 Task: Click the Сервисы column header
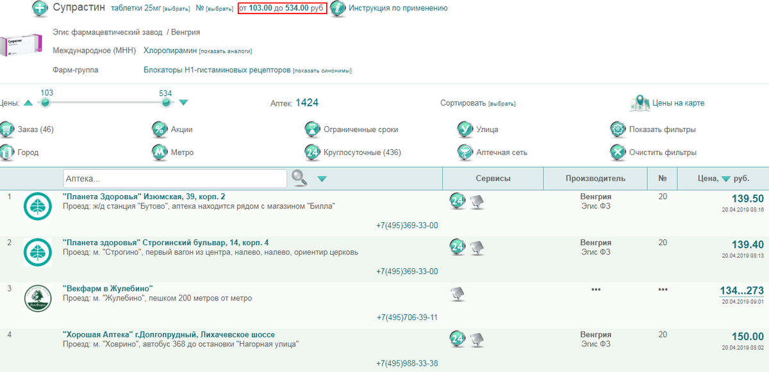point(493,179)
